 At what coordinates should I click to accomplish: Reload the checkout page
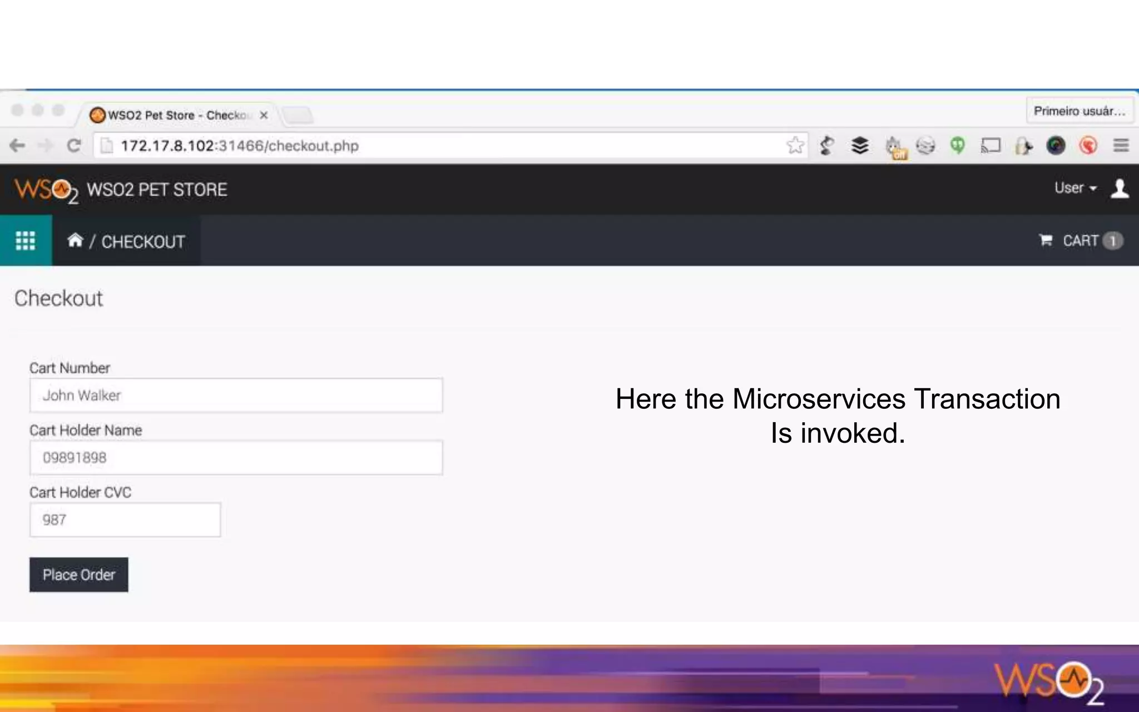click(x=73, y=146)
